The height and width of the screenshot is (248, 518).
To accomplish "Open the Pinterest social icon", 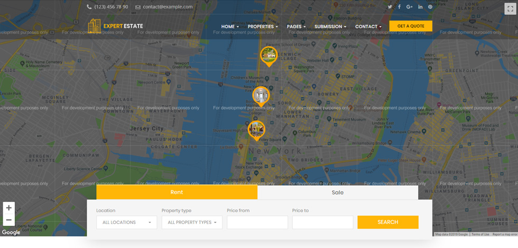I will (x=430, y=6).
